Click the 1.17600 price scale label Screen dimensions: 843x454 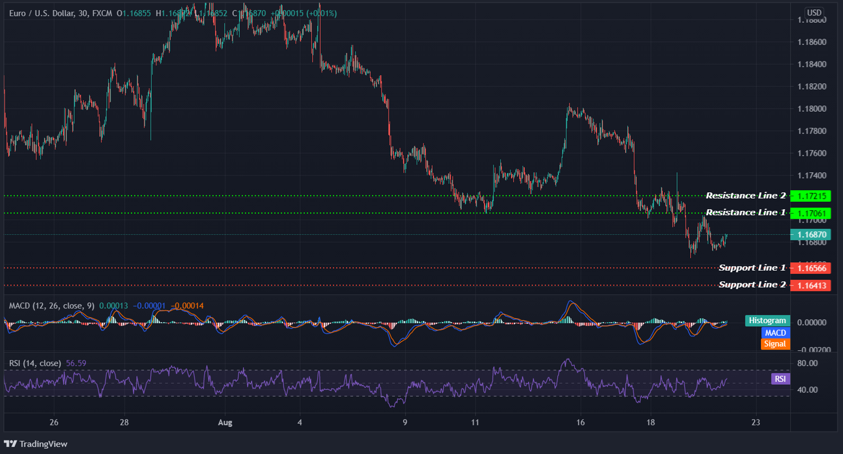pos(812,153)
